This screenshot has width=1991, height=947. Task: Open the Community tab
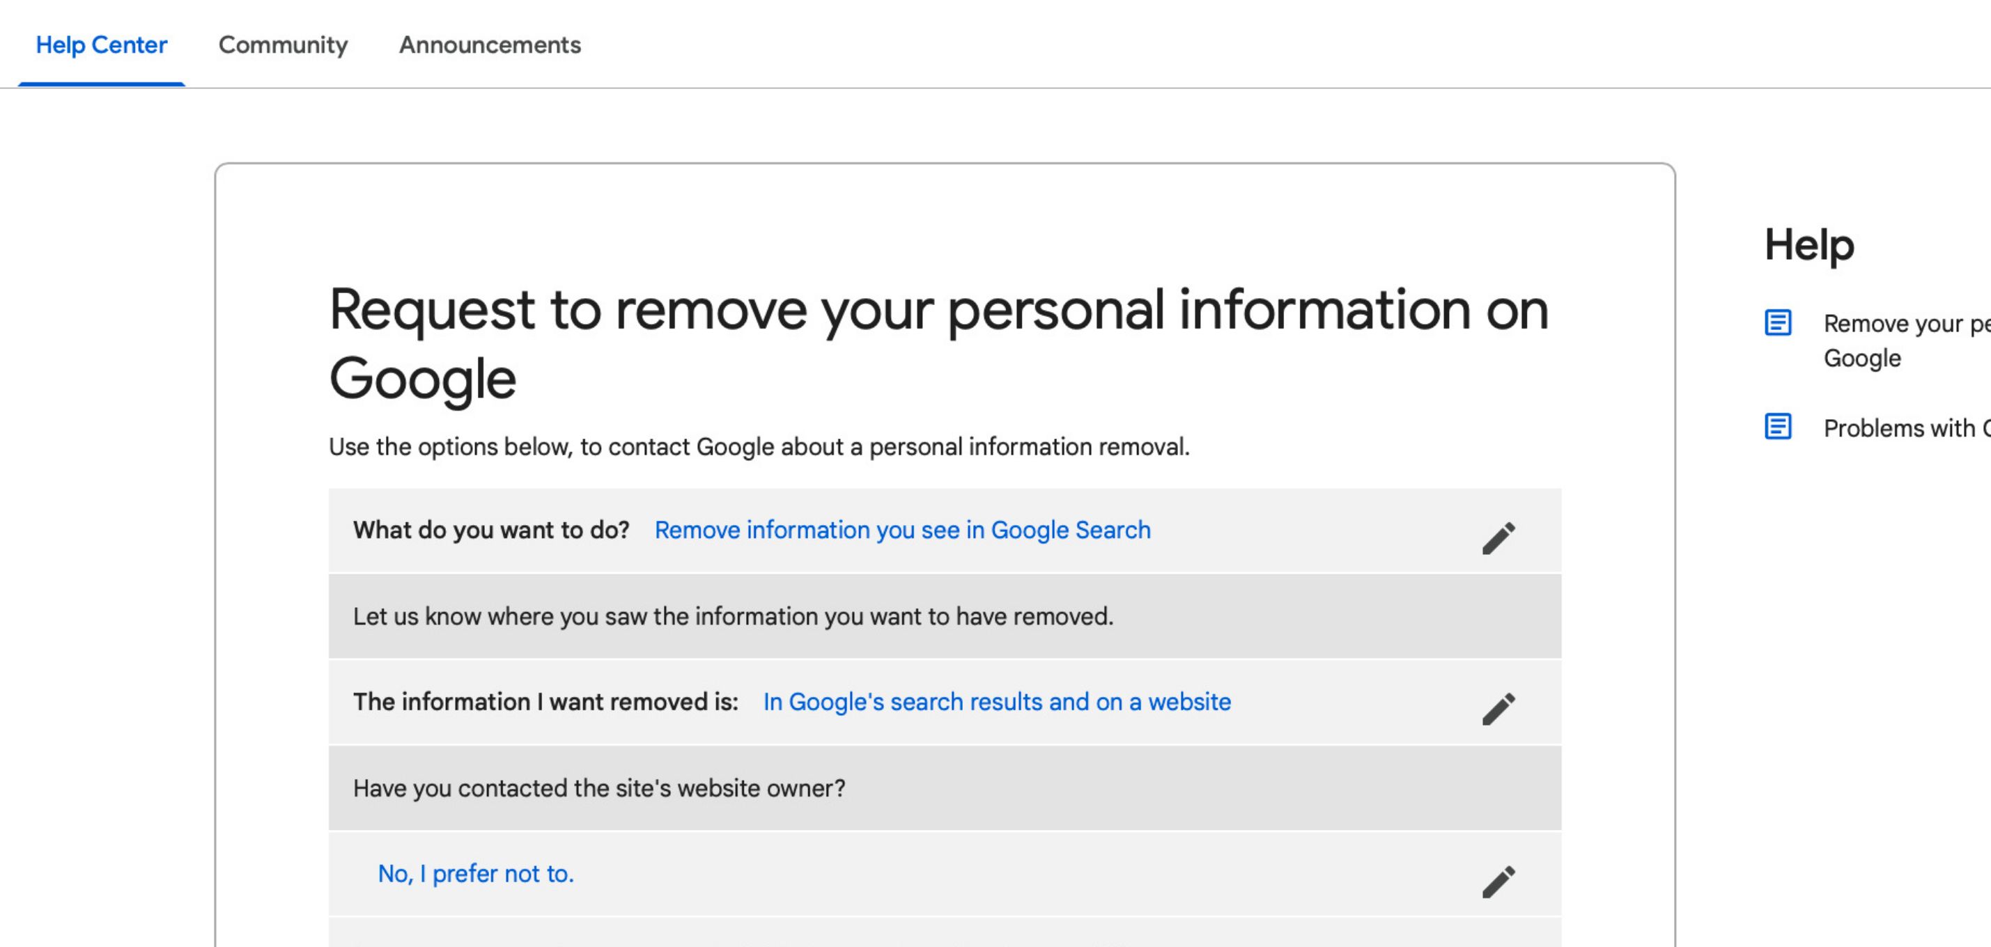click(x=283, y=45)
